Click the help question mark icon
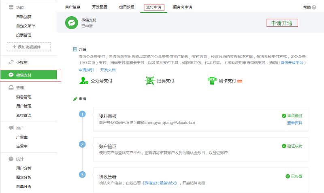The image size is (324, 193). 314,7
